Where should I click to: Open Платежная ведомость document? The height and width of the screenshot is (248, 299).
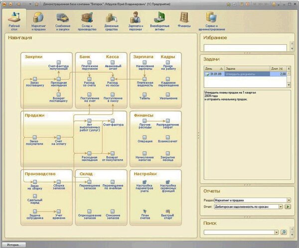[x=145, y=82]
